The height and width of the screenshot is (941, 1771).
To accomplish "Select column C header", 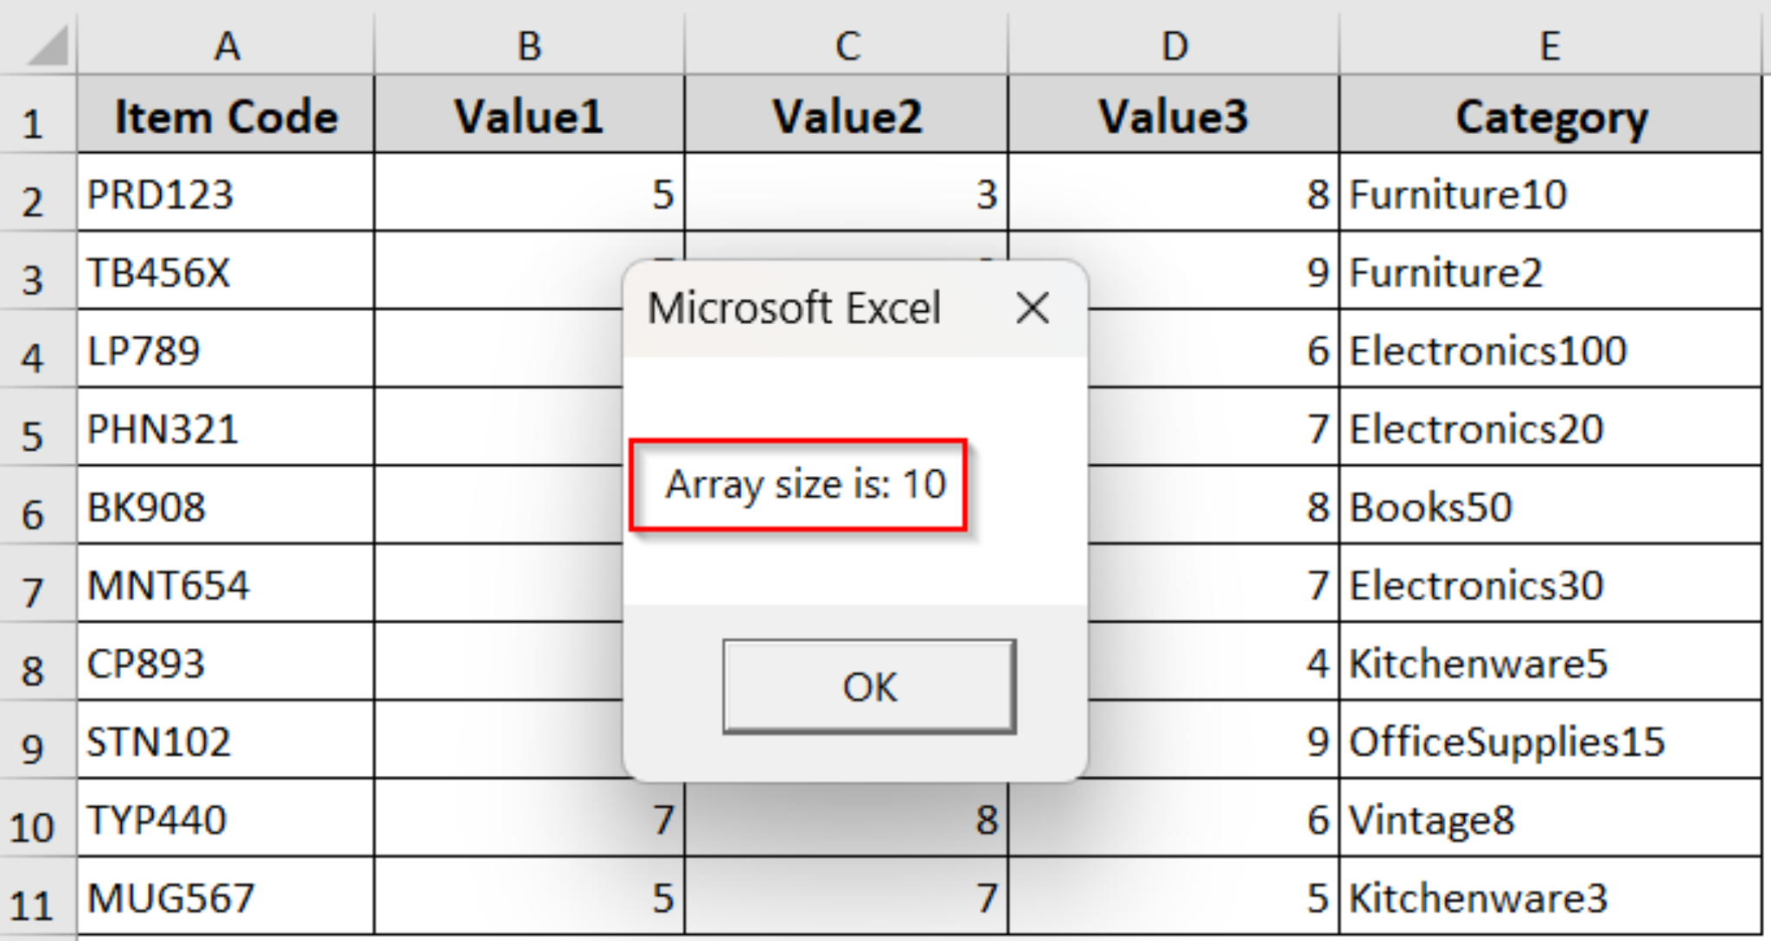I will 847,45.
